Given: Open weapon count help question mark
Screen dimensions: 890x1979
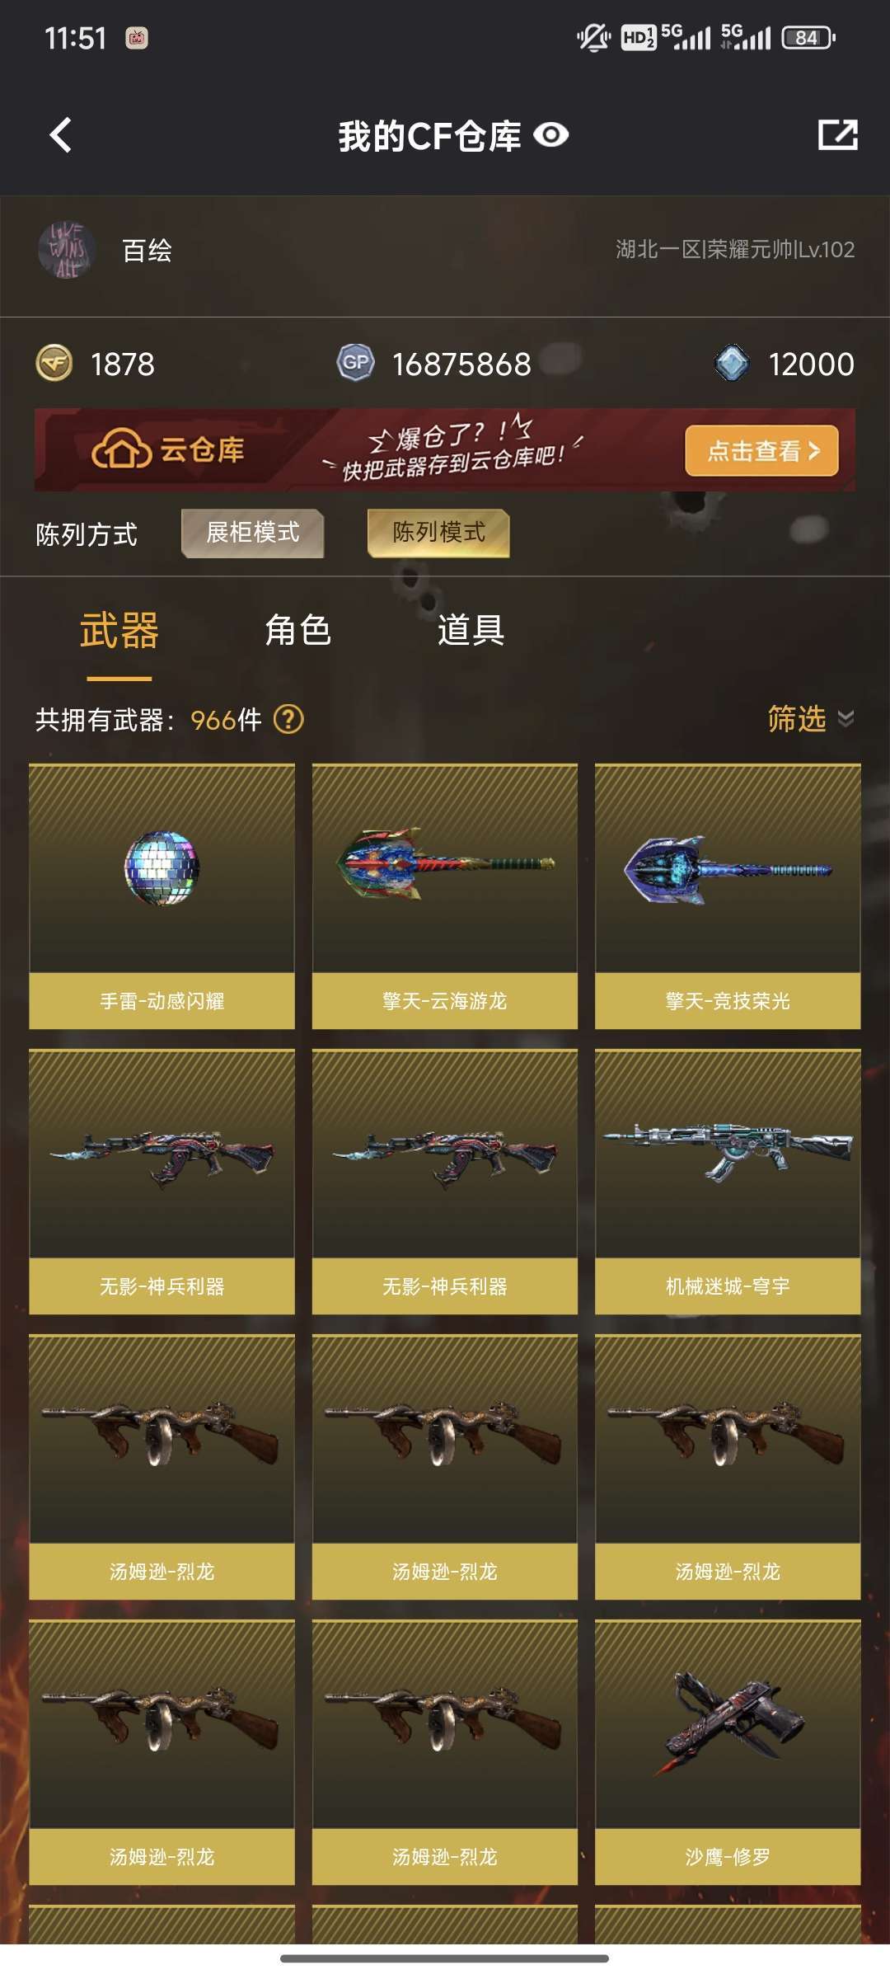Looking at the screenshot, I should click(x=288, y=720).
